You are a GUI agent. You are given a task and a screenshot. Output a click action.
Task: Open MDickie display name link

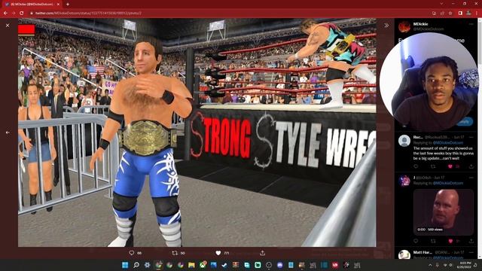(x=420, y=24)
